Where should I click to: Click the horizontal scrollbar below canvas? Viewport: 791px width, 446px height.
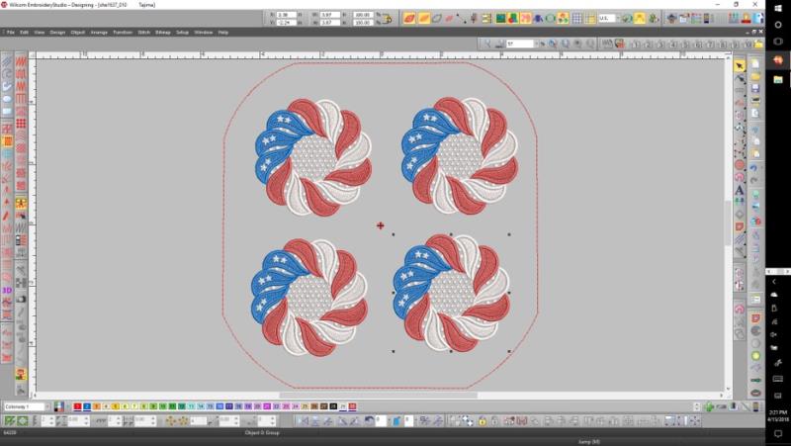coord(379,395)
